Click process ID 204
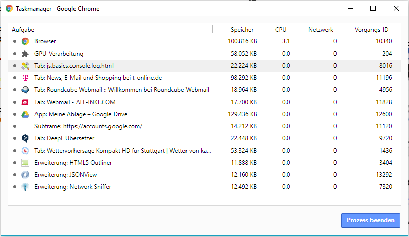Viewport: 409px width, 237px height. point(387,54)
